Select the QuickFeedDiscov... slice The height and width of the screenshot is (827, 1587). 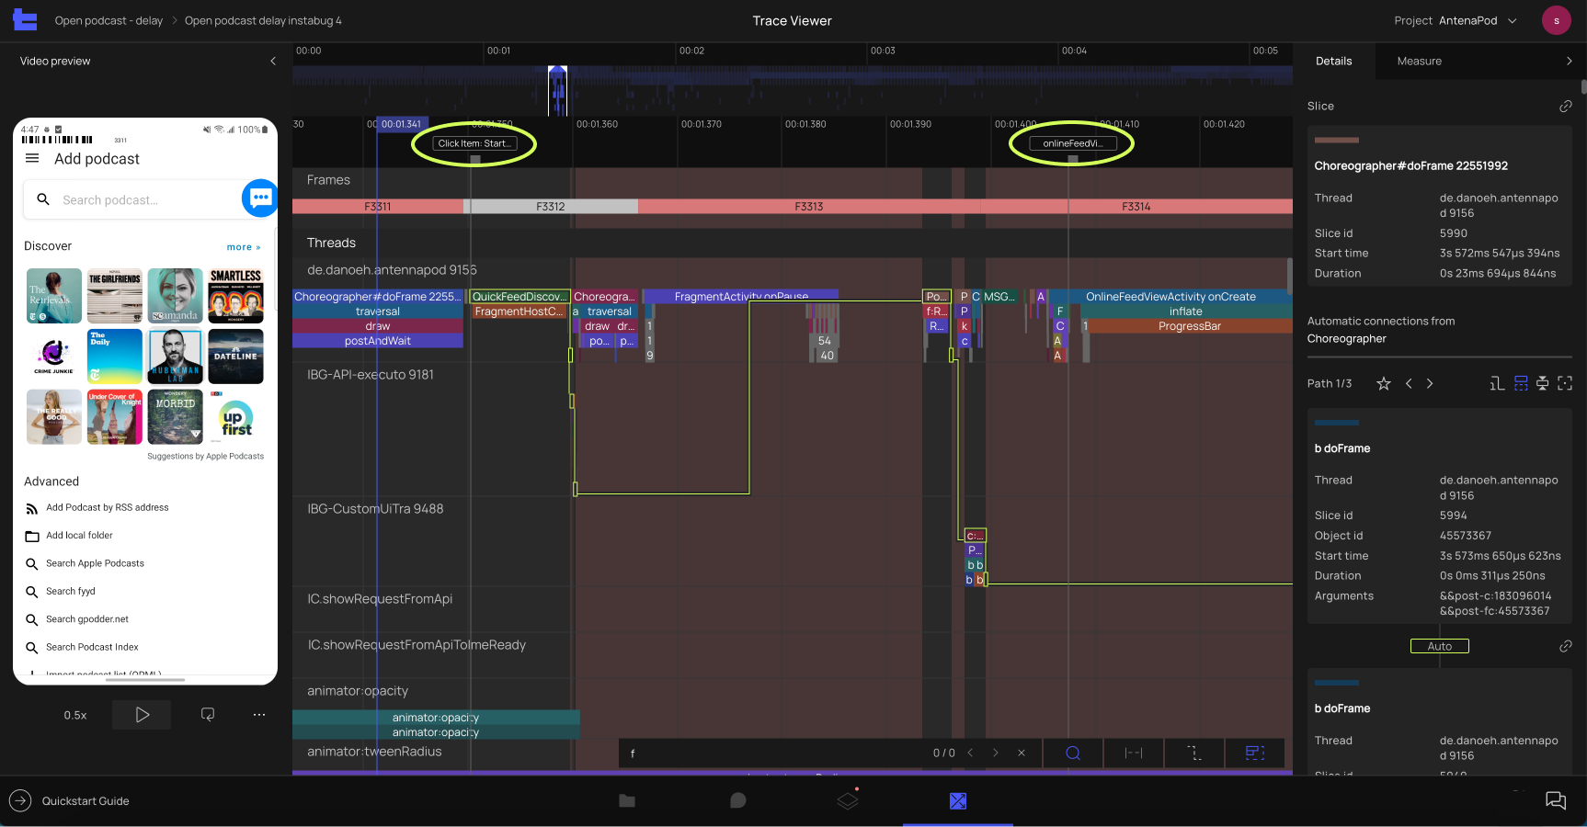click(519, 297)
